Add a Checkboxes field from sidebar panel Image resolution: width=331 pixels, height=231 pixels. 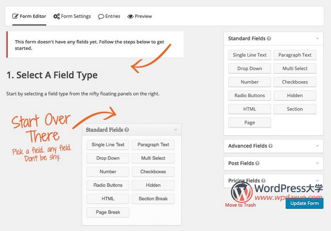[x=295, y=82]
